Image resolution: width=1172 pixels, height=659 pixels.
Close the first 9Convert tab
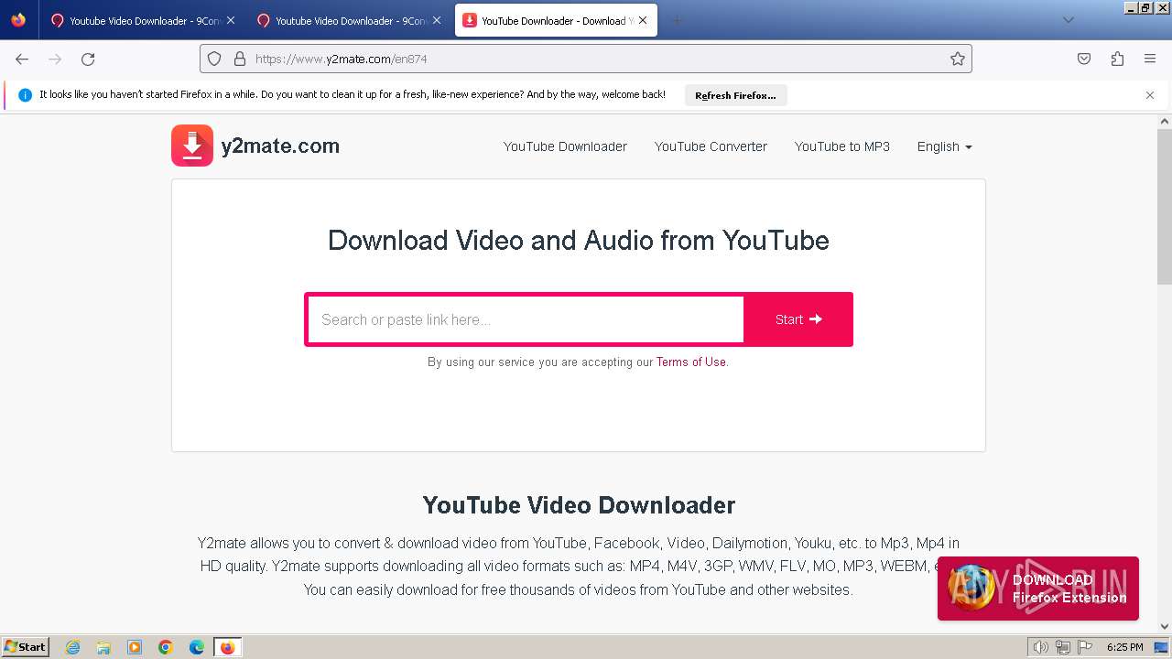230,20
